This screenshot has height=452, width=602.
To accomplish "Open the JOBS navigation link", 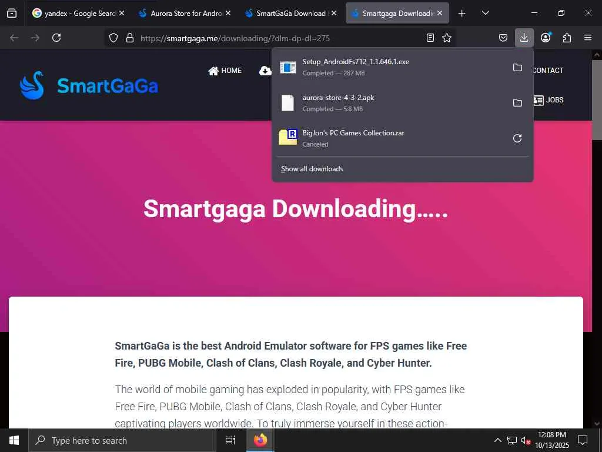I will click(x=549, y=100).
